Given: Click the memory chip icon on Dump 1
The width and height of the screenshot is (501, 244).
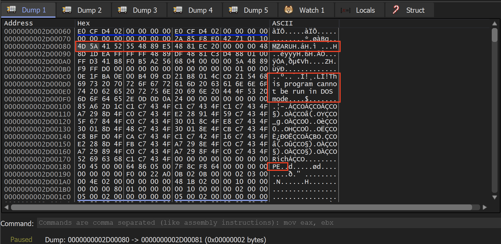Looking at the screenshot, I should (11, 10).
